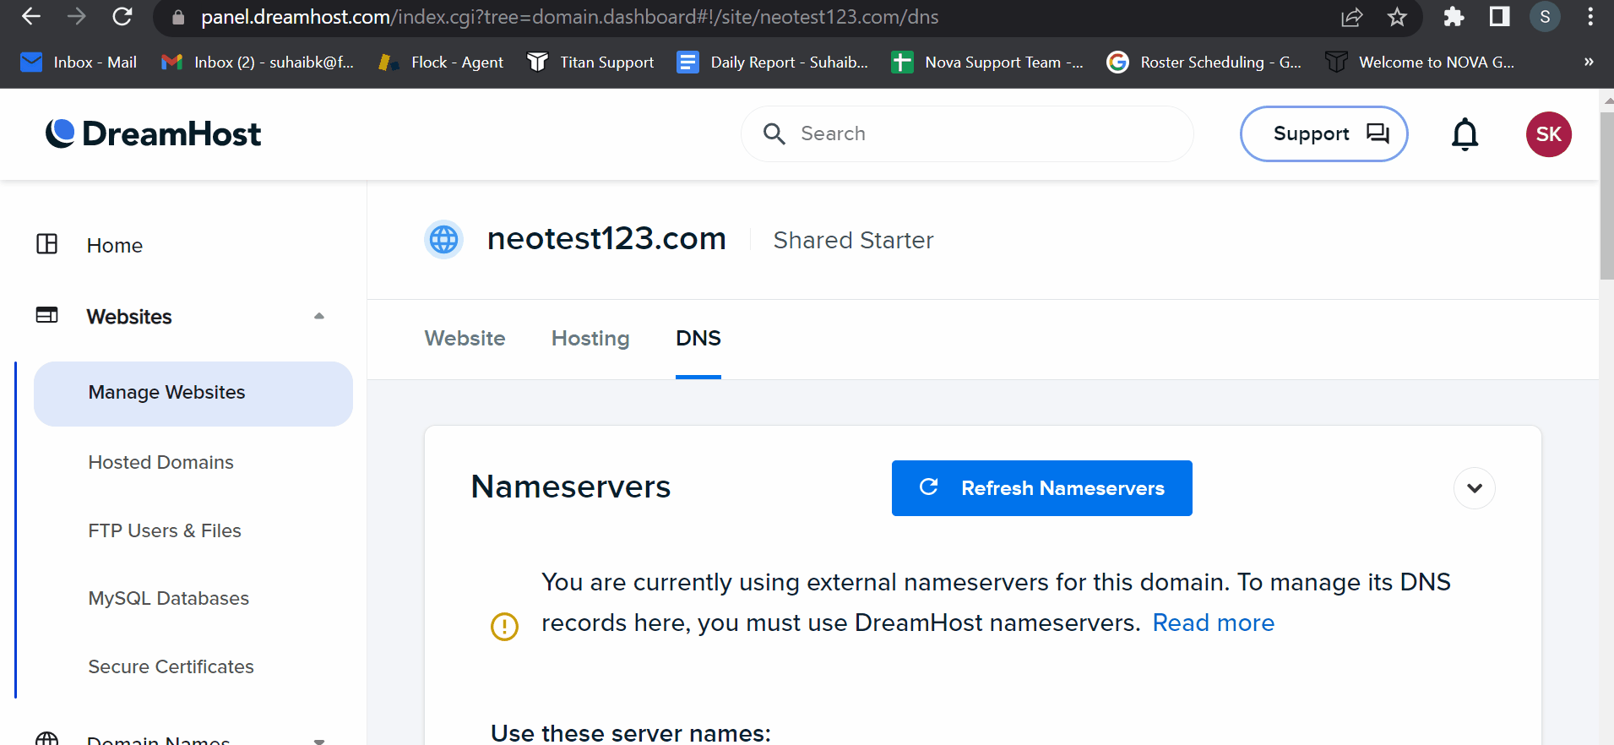The height and width of the screenshot is (745, 1614).
Task: Go to Home in the sidebar
Action: [x=115, y=246]
